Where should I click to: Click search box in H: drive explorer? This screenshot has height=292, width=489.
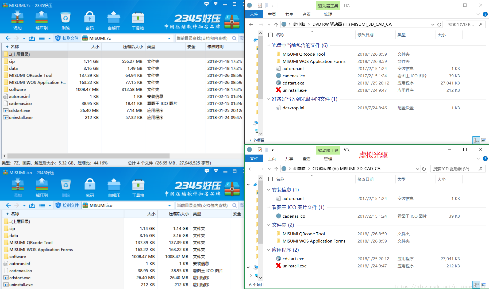[465, 24]
